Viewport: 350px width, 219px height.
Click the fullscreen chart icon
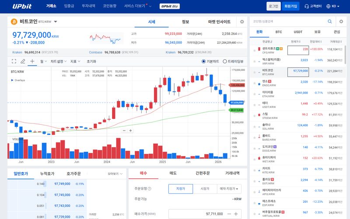coord(14,62)
